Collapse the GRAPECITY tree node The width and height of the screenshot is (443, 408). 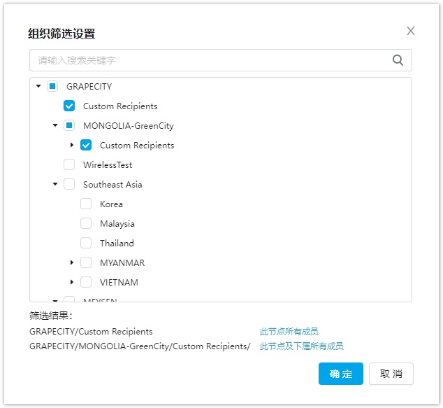click(38, 86)
